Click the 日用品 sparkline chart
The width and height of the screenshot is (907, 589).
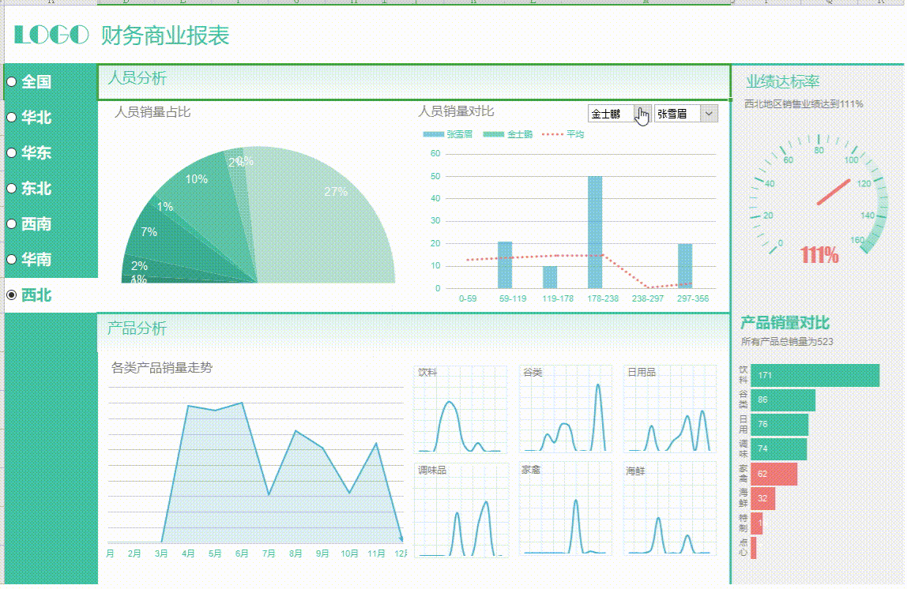668,408
